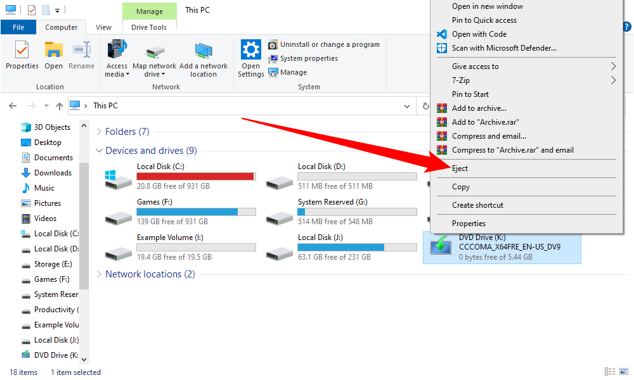Click Manage in the System group

288,72
